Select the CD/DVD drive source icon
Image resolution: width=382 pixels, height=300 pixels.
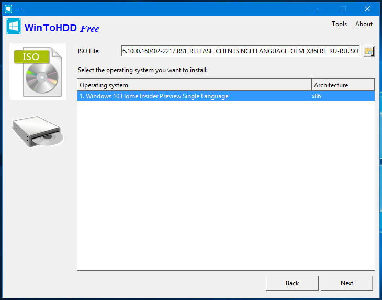[x=38, y=132]
